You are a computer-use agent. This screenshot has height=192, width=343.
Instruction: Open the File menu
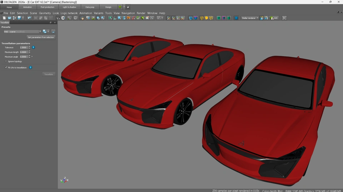point(6,13)
